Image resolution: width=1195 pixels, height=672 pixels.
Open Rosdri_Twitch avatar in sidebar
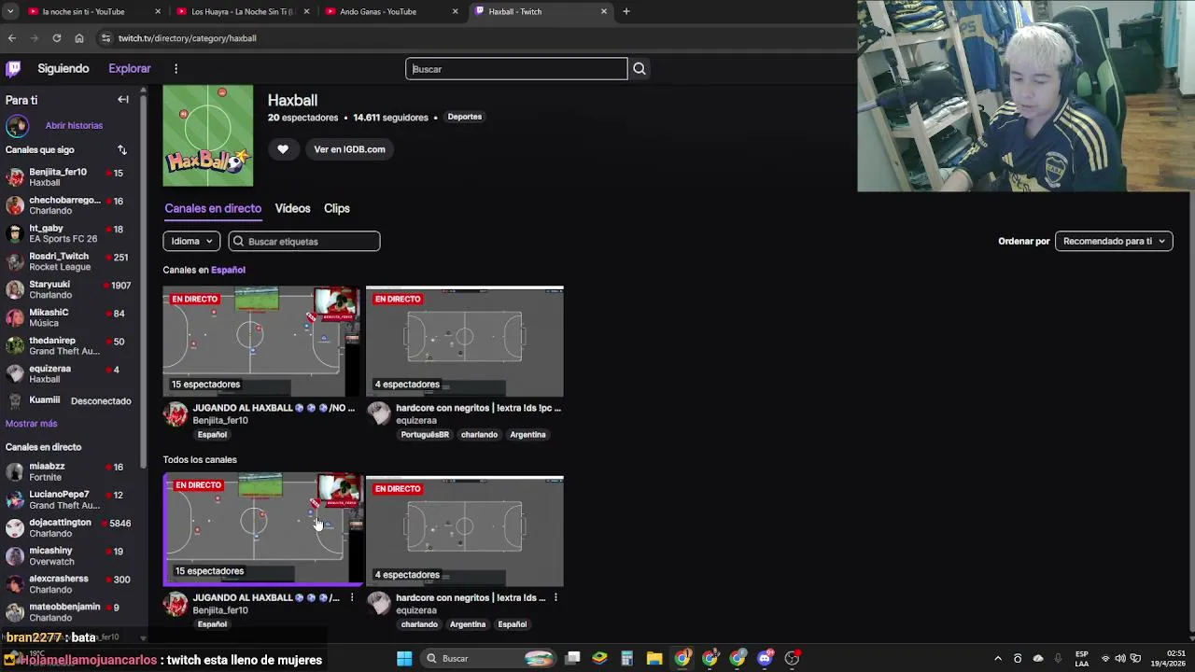(x=15, y=261)
